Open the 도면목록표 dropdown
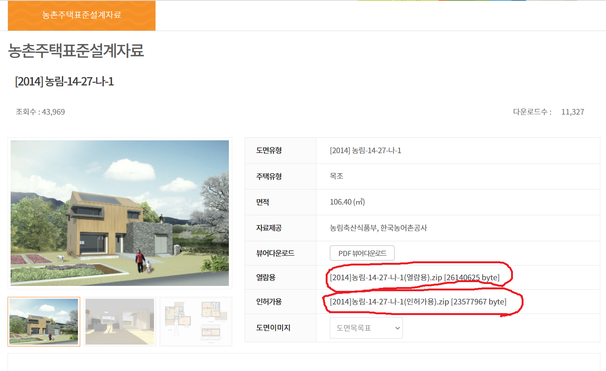Screen dimensions: 606x371 (x=366, y=328)
